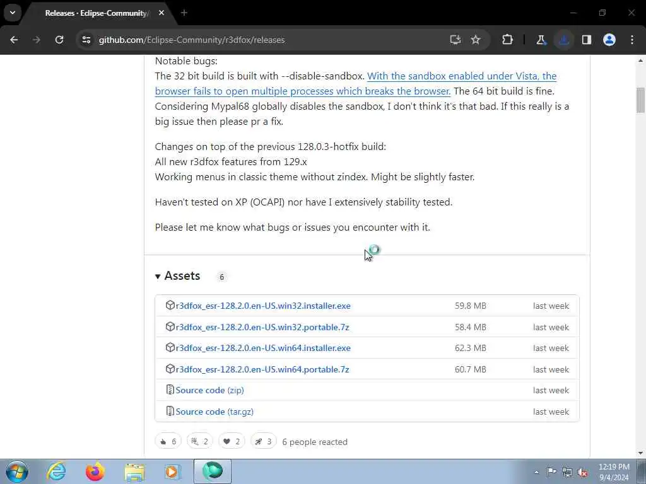Show hidden system tray icons
The image size is (646, 484).
coord(536,473)
